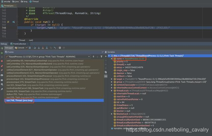
Task: Pause the program
Action: 2,57
